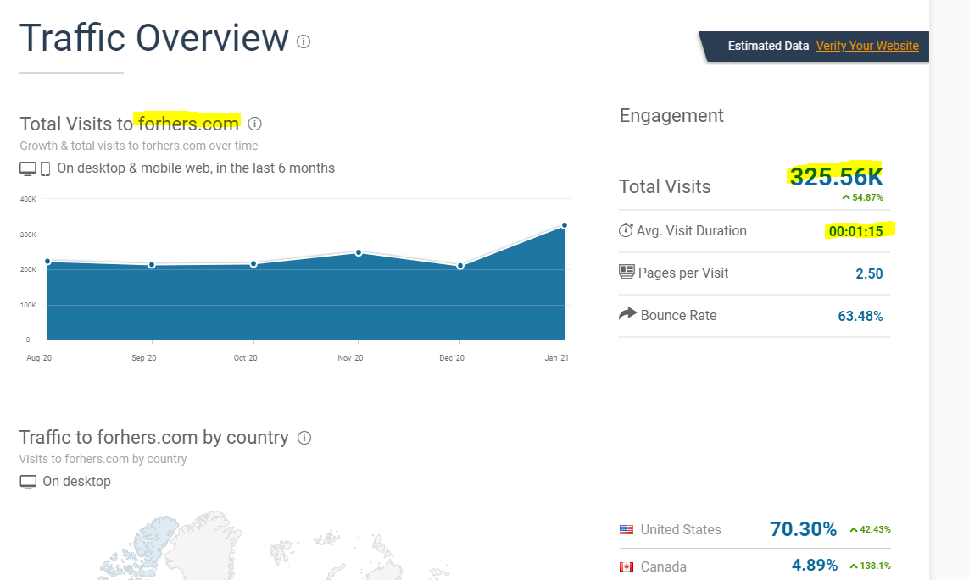Image resolution: width=969 pixels, height=580 pixels.
Task: Select the Sep '20 data point on chart
Action: tap(152, 265)
